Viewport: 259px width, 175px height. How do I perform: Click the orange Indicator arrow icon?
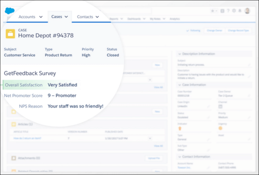tap(180, 128)
